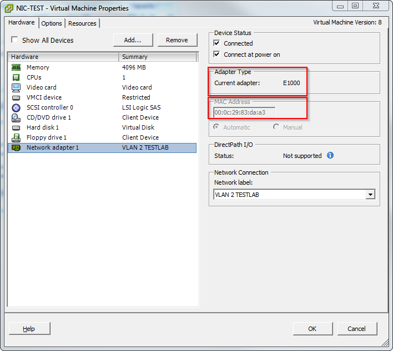Click the DirectPath I/O info icon
Image resolution: width=393 pixels, height=351 pixels.
[330, 156]
